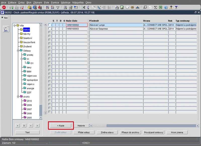Click the scissors cut icon
Screen dimensions: 201x146
click(83, 8)
